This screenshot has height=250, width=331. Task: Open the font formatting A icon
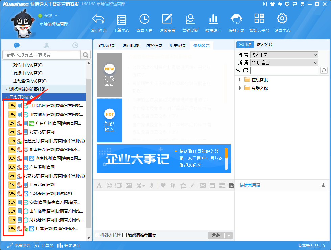pos(99,185)
